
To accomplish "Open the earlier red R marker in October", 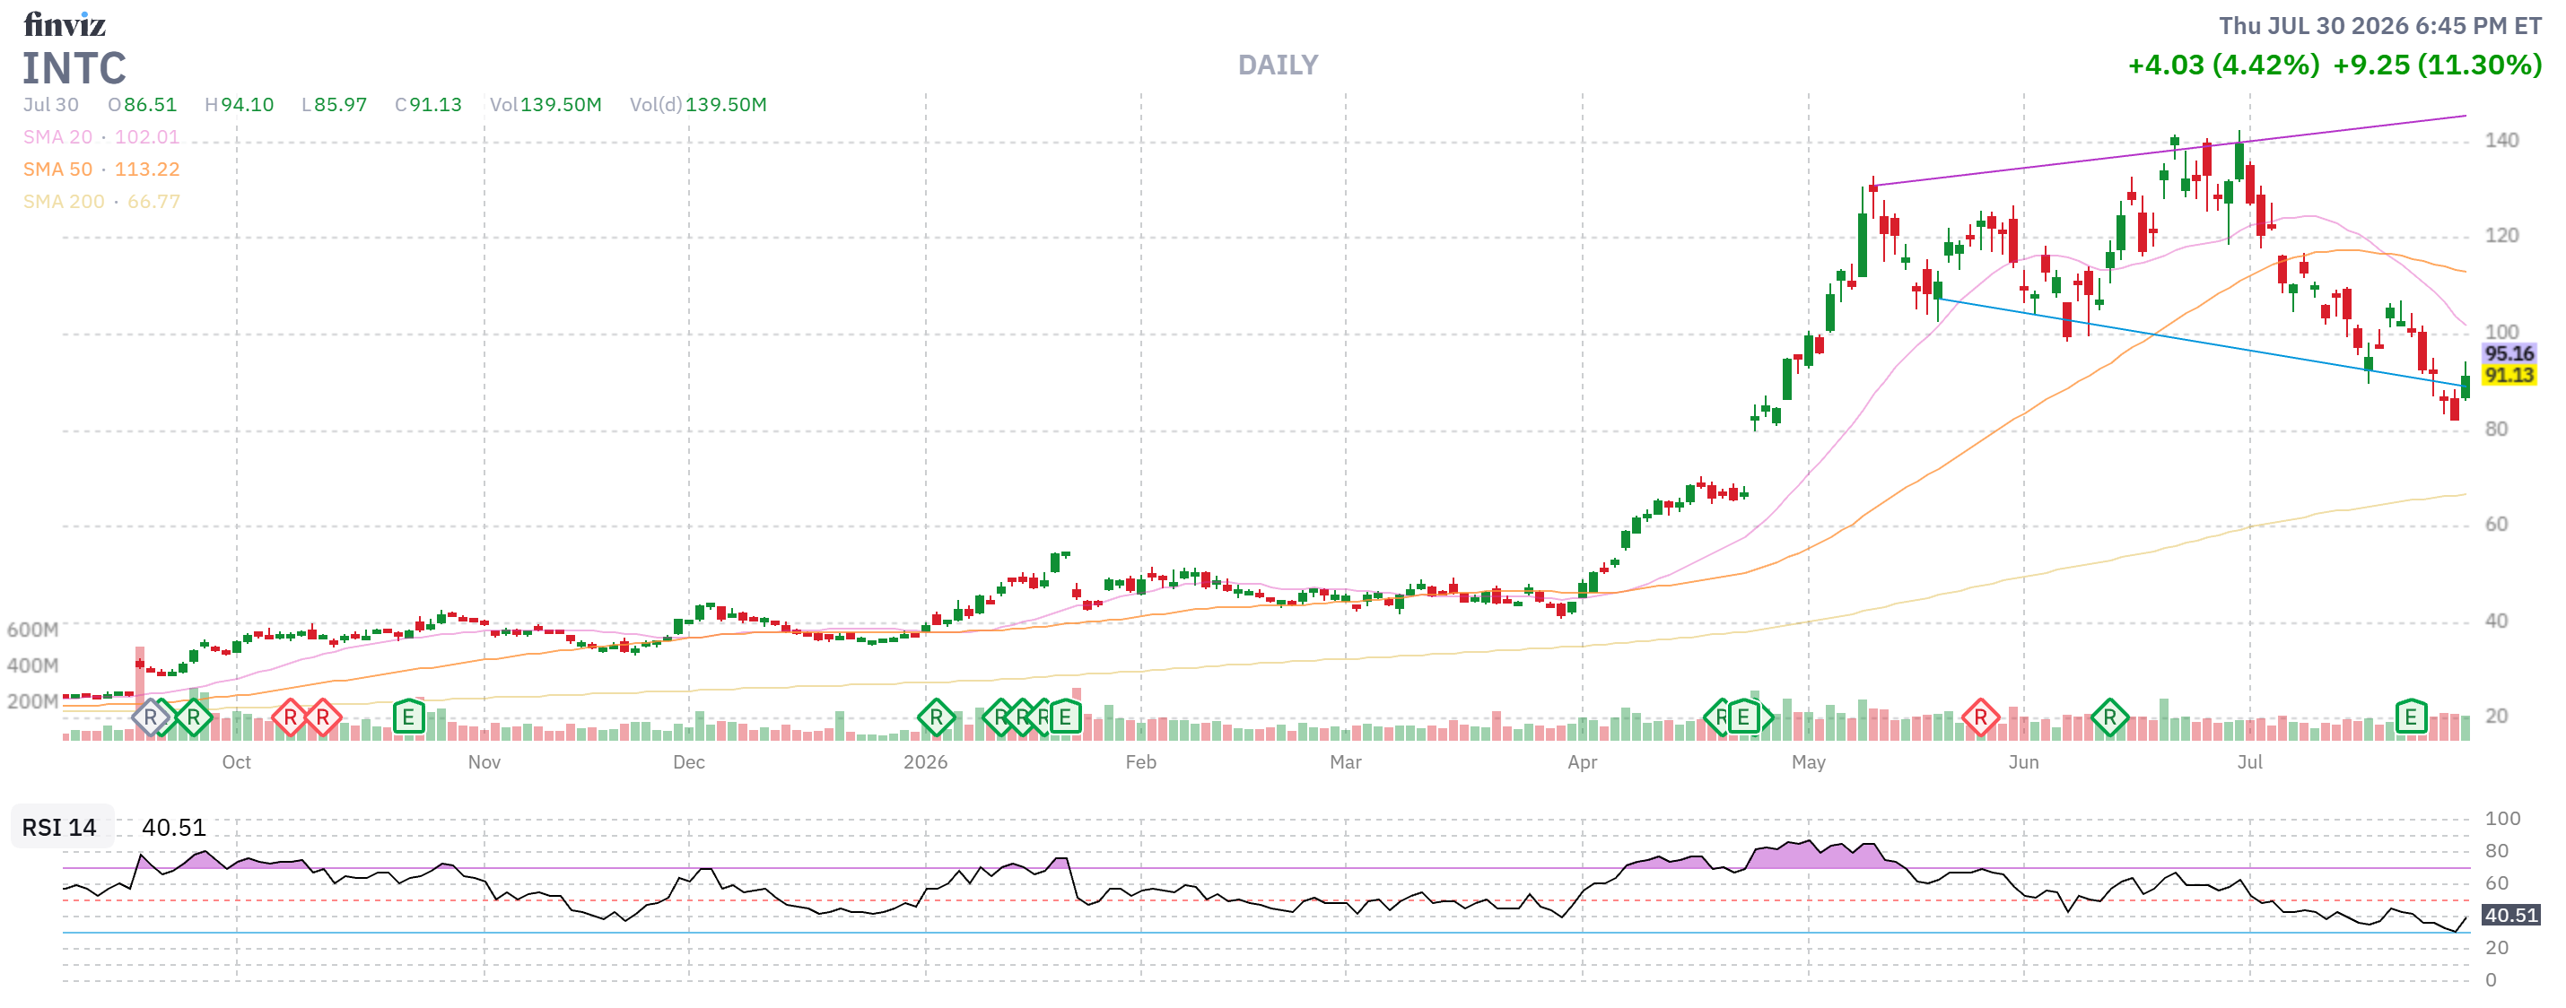I will coord(289,717).
